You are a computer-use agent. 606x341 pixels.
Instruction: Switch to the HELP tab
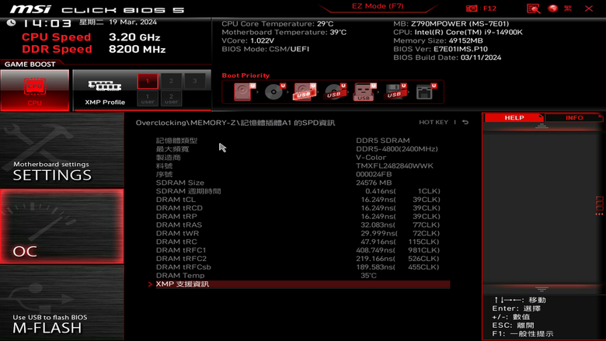coord(514,118)
